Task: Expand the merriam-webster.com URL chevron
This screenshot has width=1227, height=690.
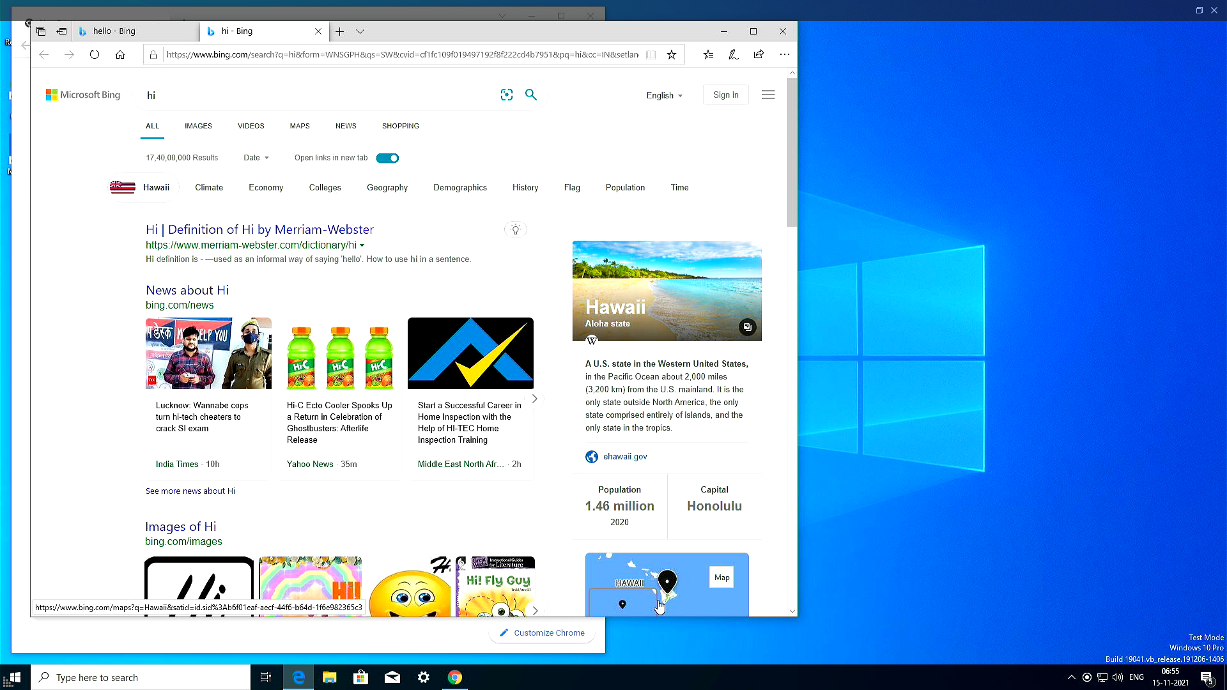Action: coord(362,245)
